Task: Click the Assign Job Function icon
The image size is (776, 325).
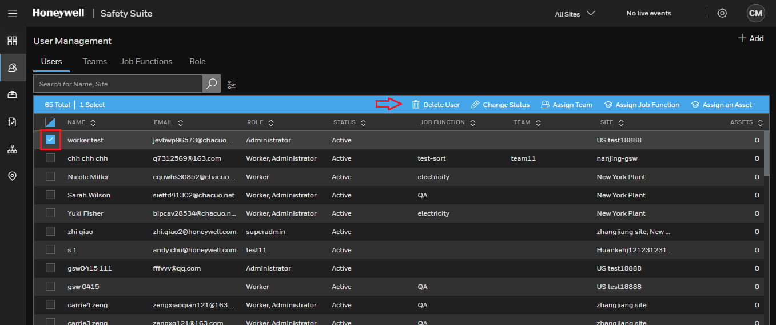Action: 608,105
